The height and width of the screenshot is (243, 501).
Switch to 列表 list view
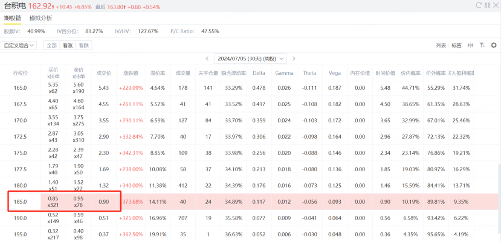click(x=441, y=45)
